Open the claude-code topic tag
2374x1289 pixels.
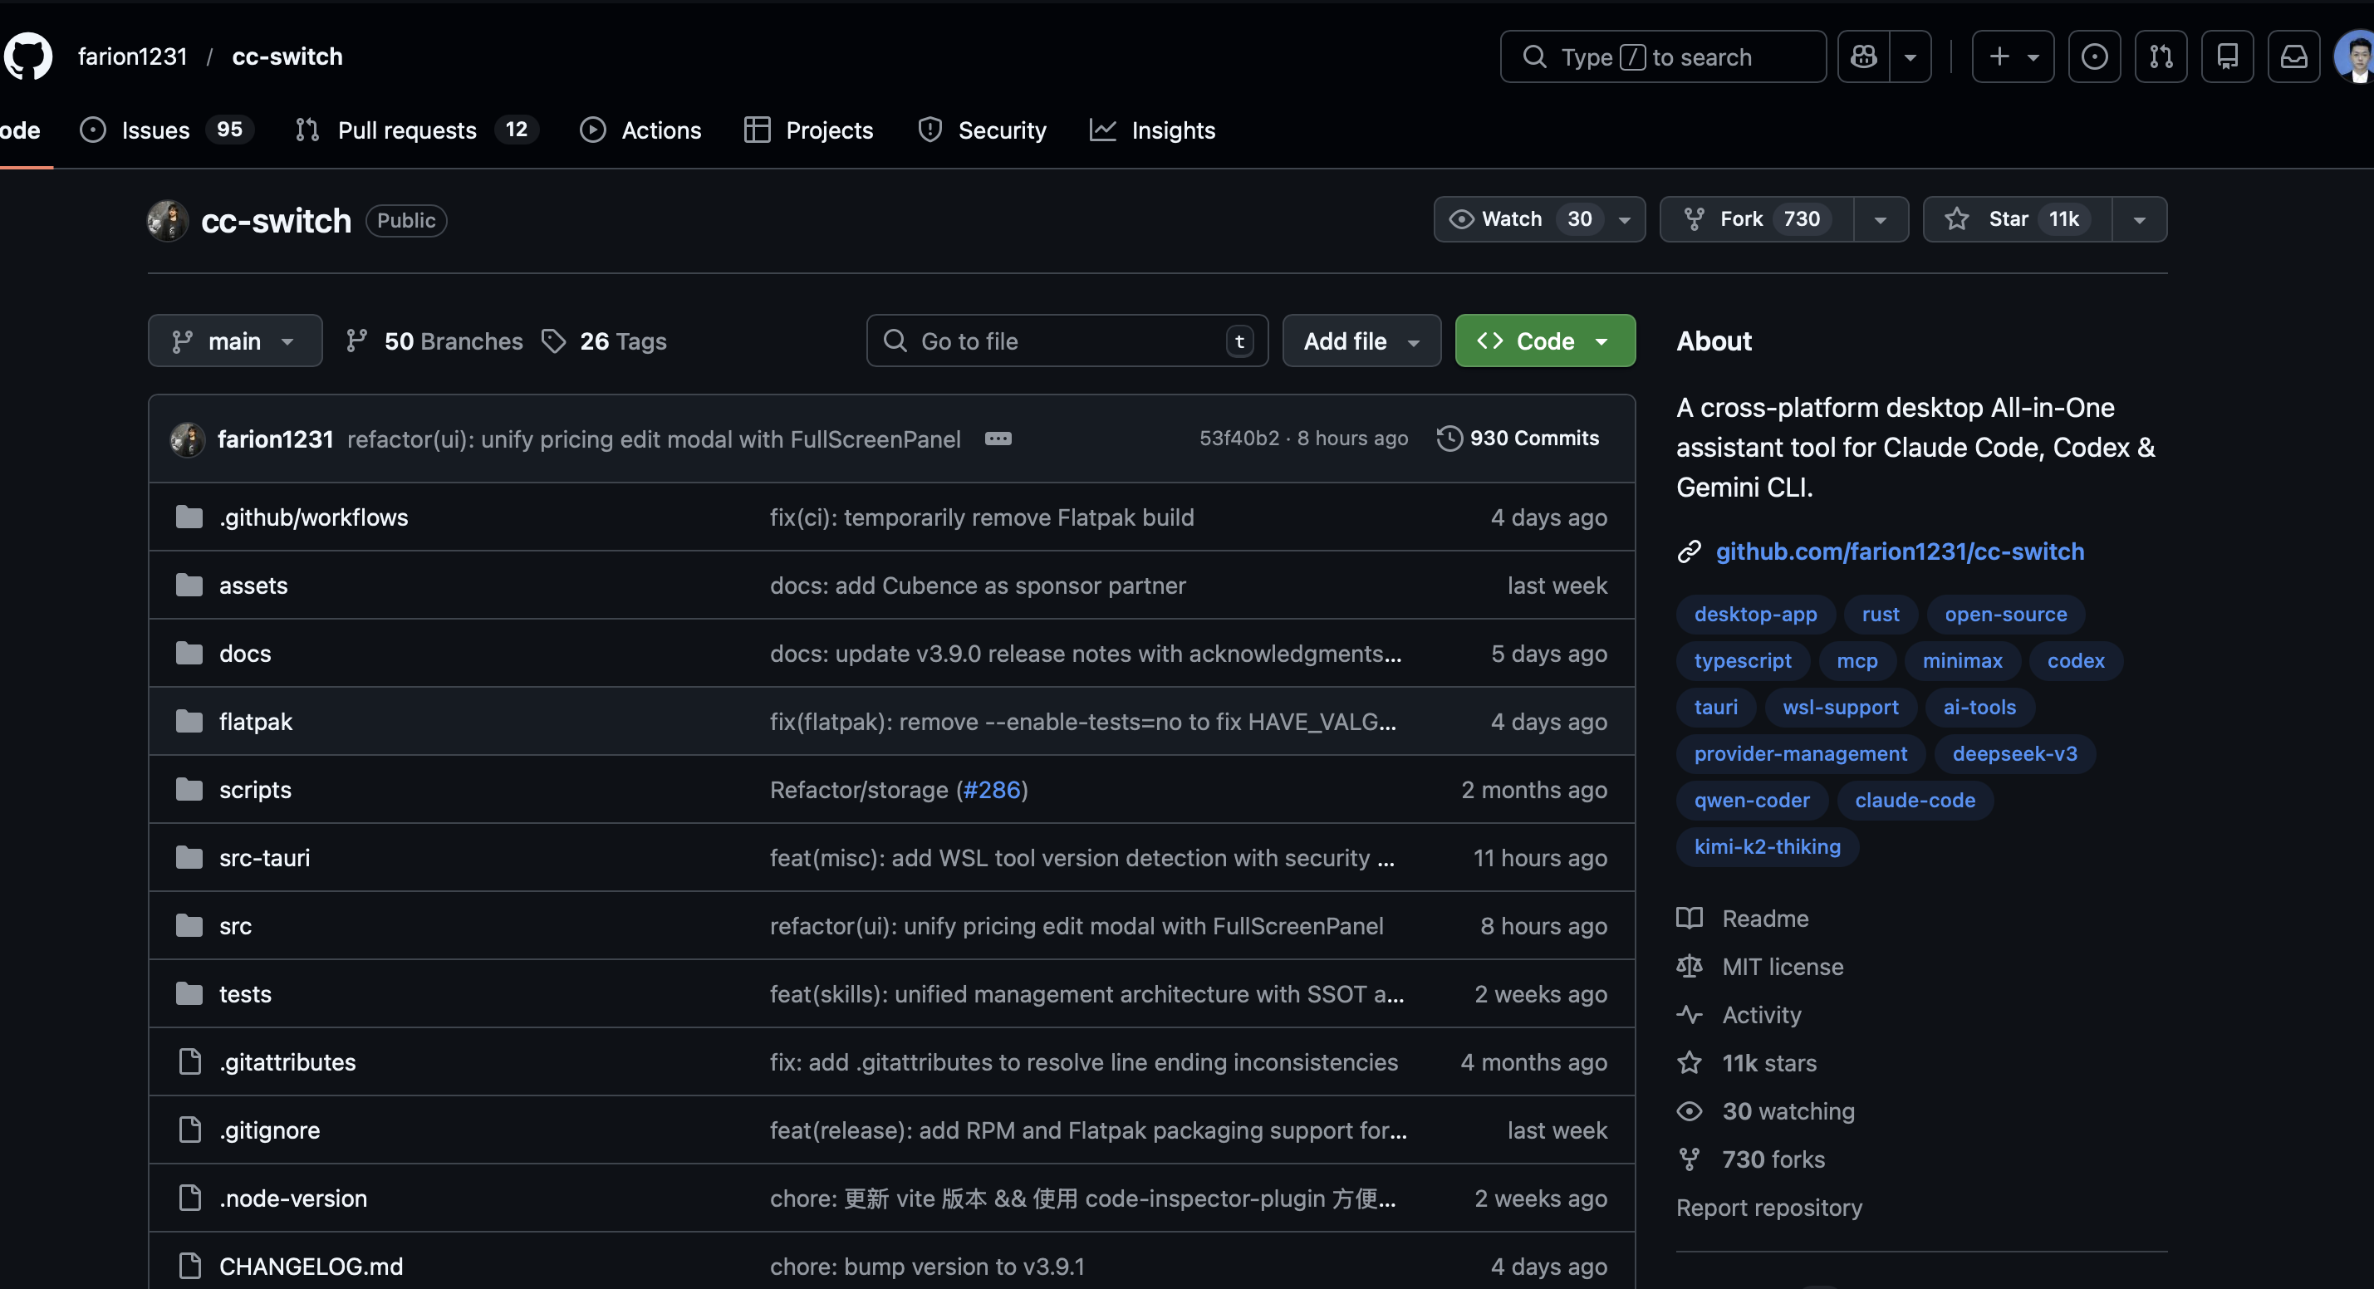pos(1914,800)
